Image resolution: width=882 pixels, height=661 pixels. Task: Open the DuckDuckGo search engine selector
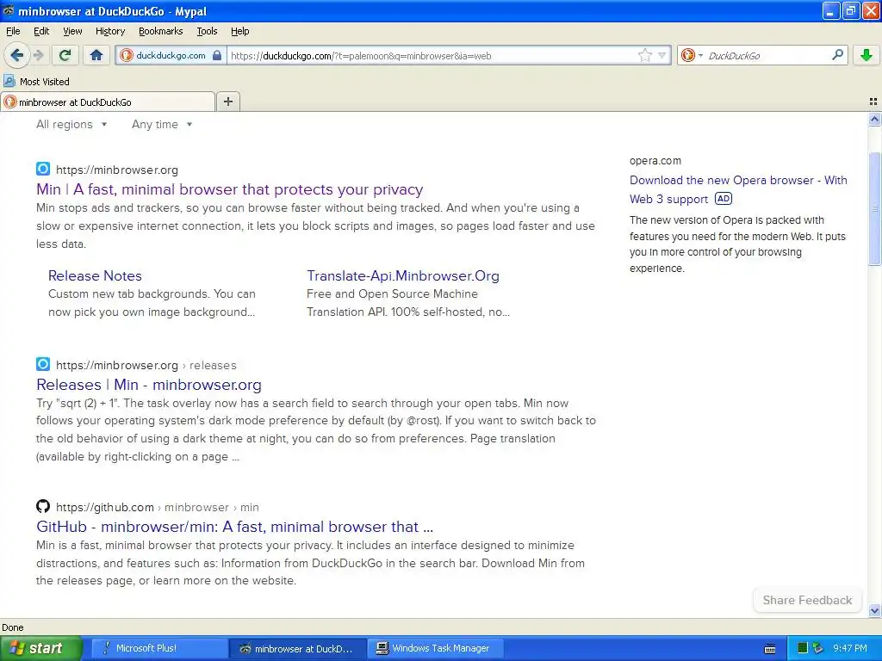coord(692,55)
